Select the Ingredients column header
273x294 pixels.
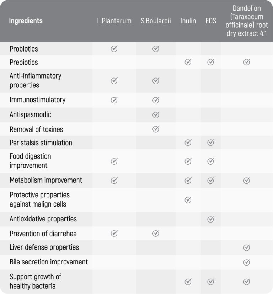[26, 21]
